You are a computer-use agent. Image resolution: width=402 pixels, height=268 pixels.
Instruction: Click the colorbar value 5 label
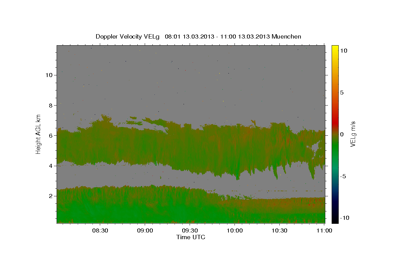[342, 92]
